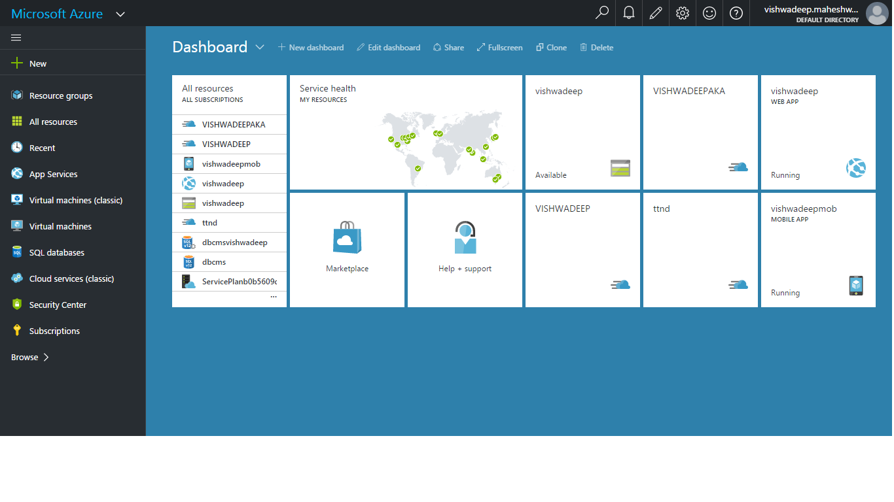Select dbcmsvishwadeep in resources list
Viewport: 894px width, 502px height.
tap(229, 242)
